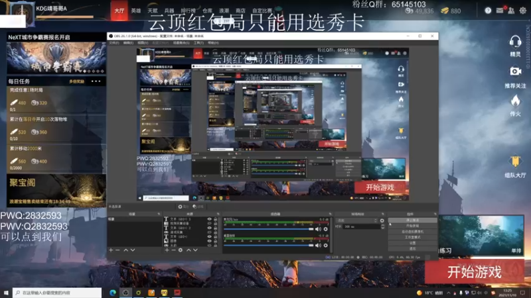Screen dimensions: 531x298
Task: Open the 组队大厅 icon
Action: tap(515, 162)
